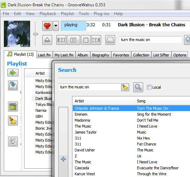Click the broom icon beside the Search field
The width and height of the screenshot is (190, 177).
125,87
